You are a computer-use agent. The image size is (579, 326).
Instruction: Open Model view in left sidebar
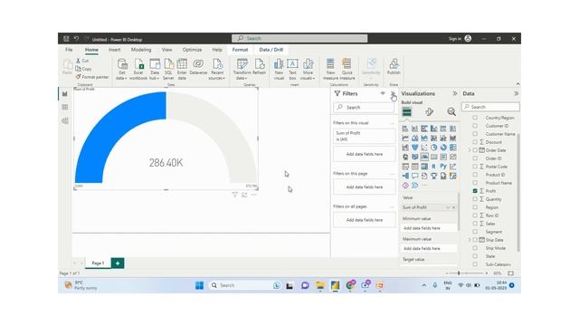[65, 120]
